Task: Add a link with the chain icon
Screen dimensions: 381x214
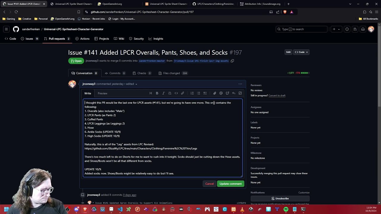Action: tap(182, 93)
